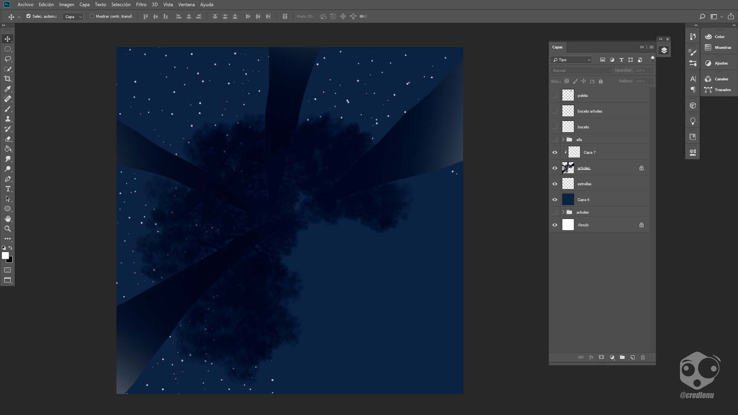Screen dimensions: 738x415
Task: Click the delete layer trash icon
Action: point(643,357)
